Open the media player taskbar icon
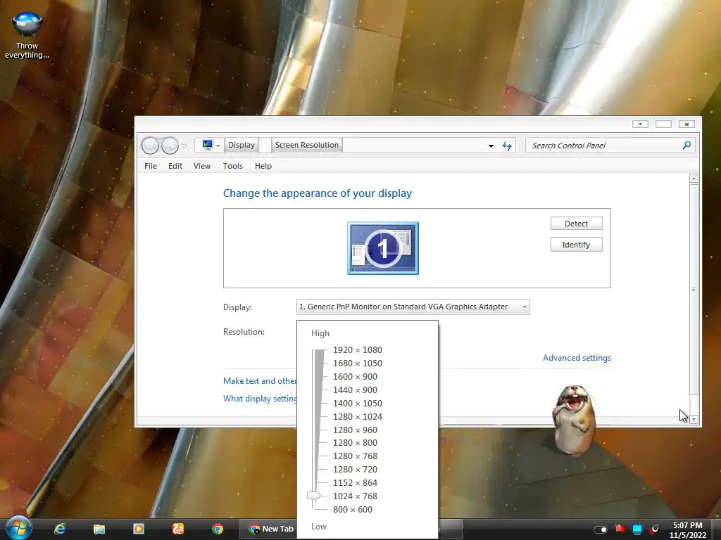The height and width of the screenshot is (540, 721). click(x=139, y=529)
